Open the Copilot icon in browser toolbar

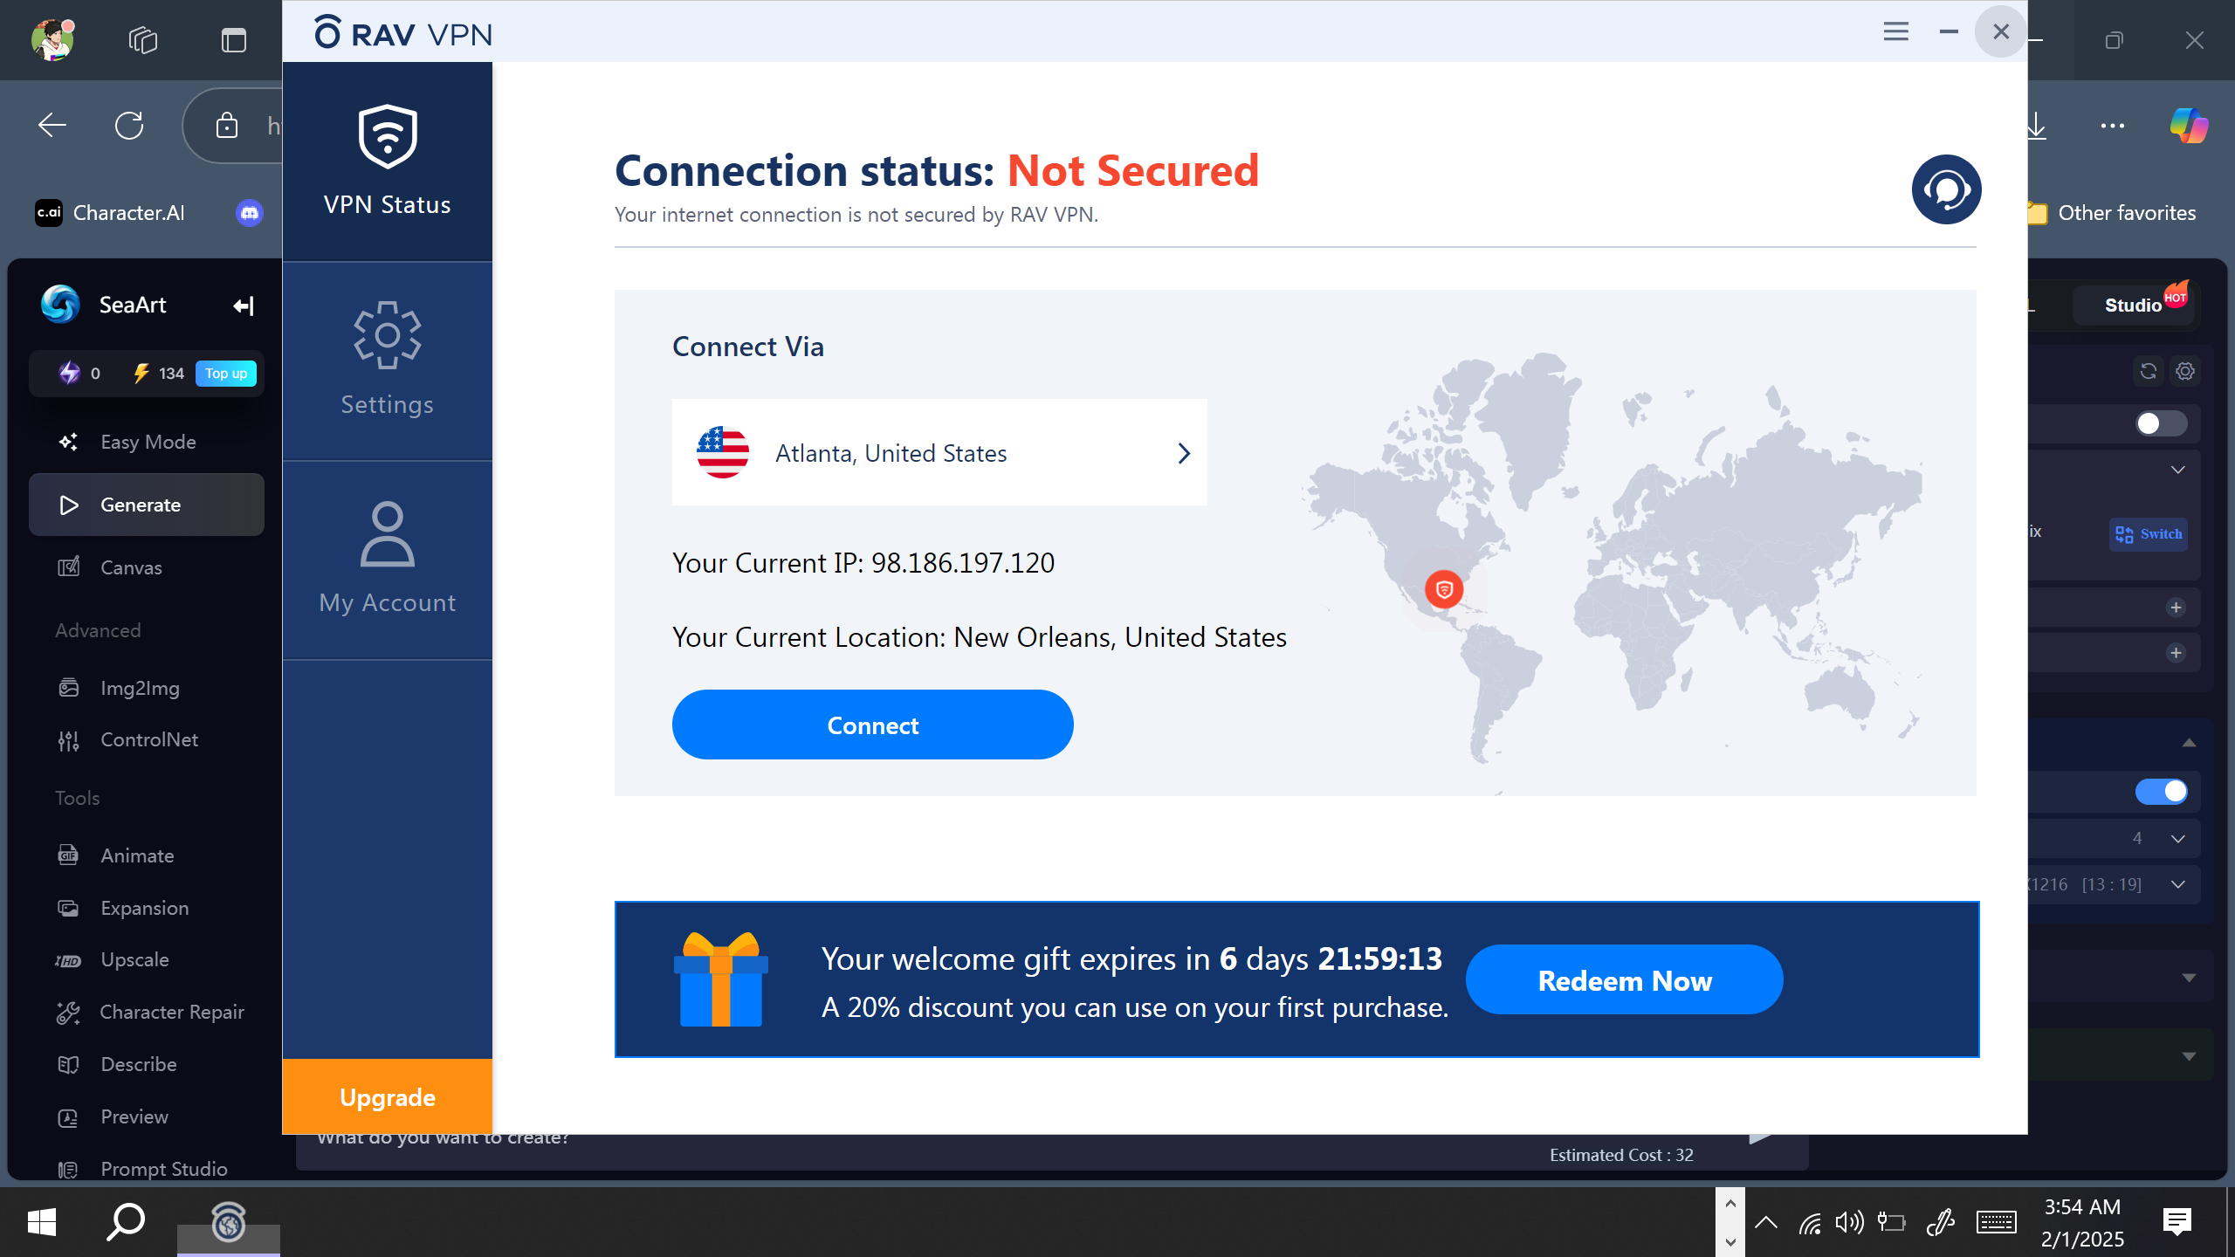pos(2189,126)
